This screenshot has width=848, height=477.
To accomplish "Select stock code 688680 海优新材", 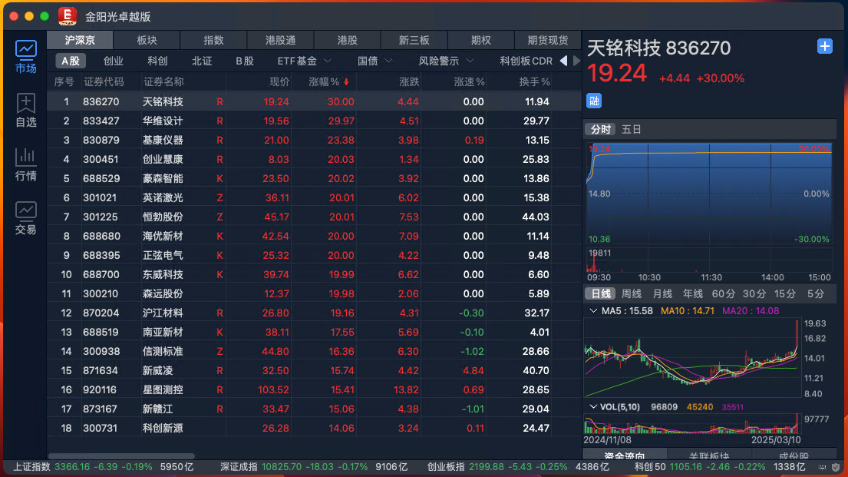I will [x=314, y=236].
